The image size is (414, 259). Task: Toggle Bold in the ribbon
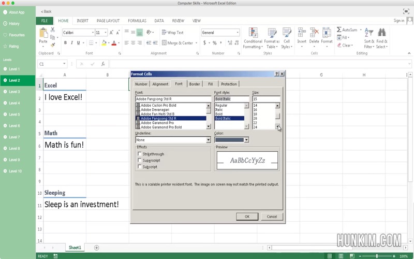pyautogui.click(x=65, y=42)
